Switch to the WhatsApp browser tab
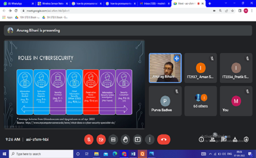 [x=18, y=4]
